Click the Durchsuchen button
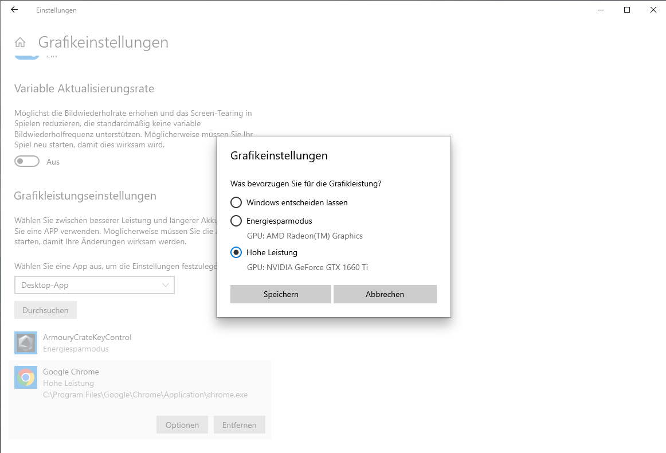The width and height of the screenshot is (666, 453). pyautogui.click(x=45, y=310)
